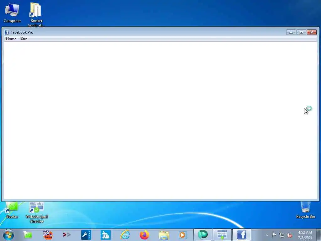Switch to the green circle app on taskbar
Viewport: 321px width, 241px height.
(203, 235)
